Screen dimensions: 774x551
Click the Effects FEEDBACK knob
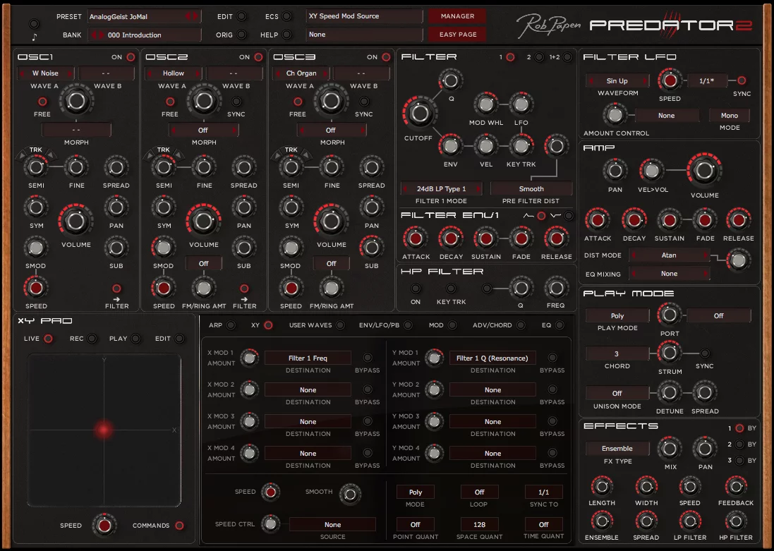[735, 487]
